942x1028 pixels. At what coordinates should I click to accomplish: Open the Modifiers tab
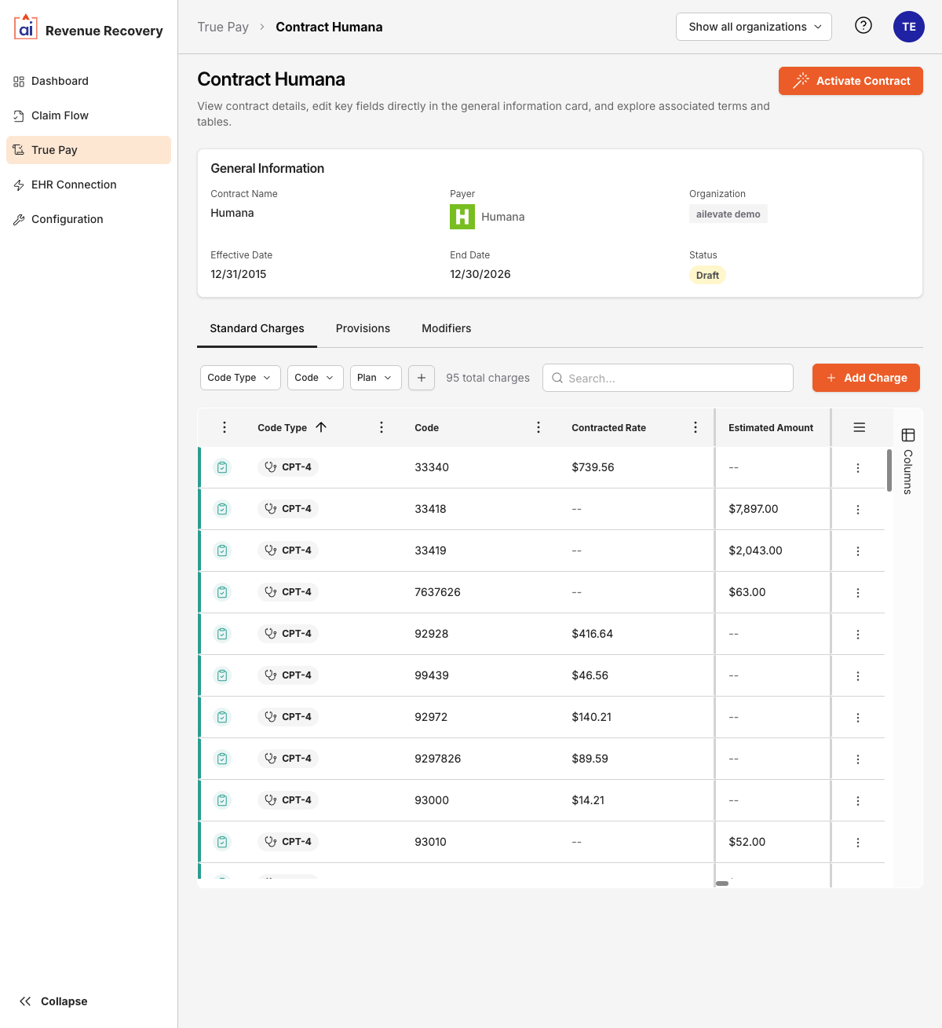tap(446, 328)
